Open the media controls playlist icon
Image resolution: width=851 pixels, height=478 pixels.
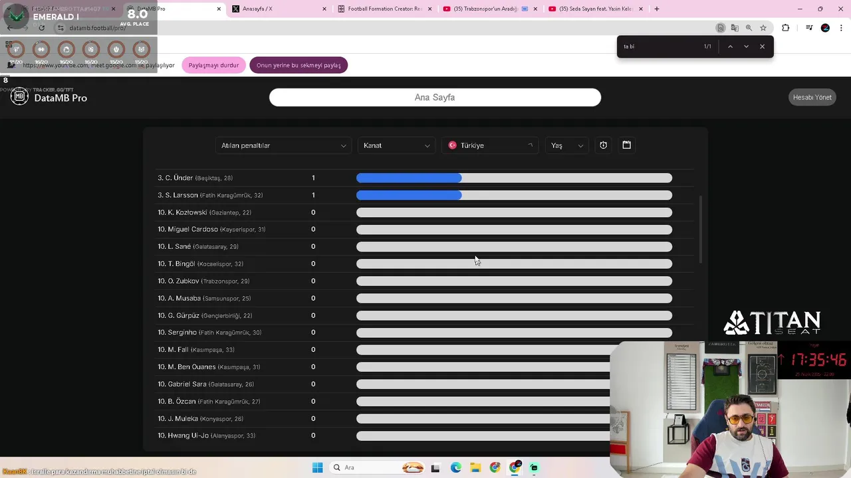(809, 28)
